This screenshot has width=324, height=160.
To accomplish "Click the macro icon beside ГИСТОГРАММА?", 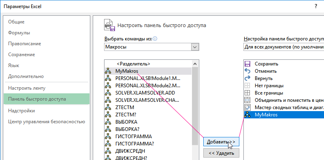I will (x=108, y=143).
